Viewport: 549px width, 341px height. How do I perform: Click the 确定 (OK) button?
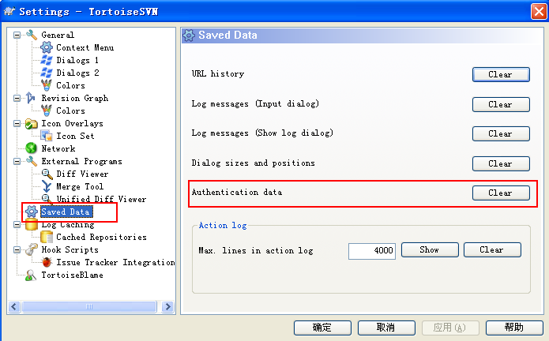click(322, 328)
